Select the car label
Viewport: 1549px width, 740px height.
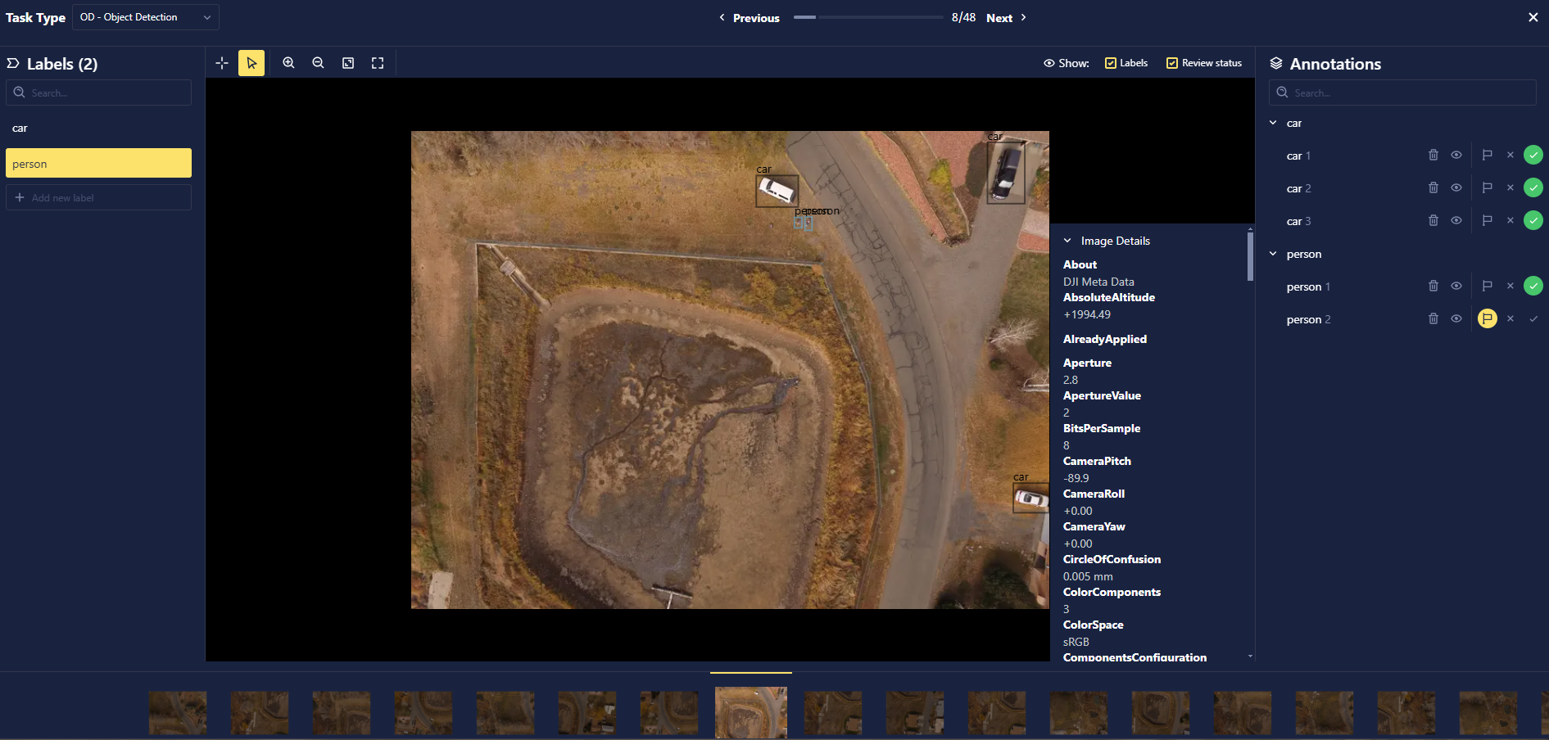point(98,129)
